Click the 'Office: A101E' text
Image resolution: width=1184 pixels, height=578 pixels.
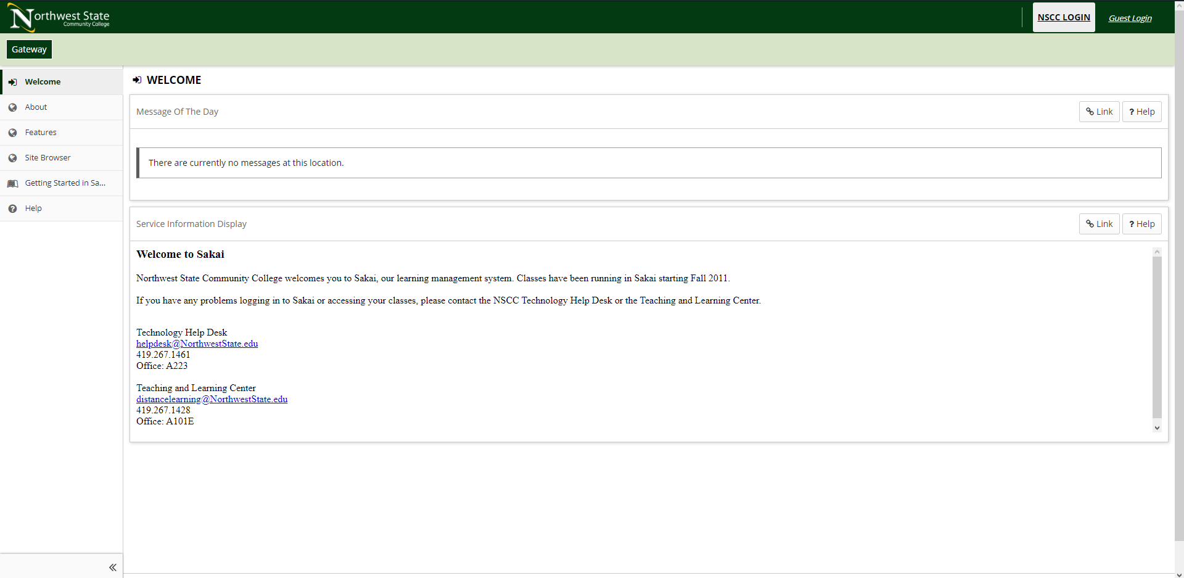click(x=165, y=421)
